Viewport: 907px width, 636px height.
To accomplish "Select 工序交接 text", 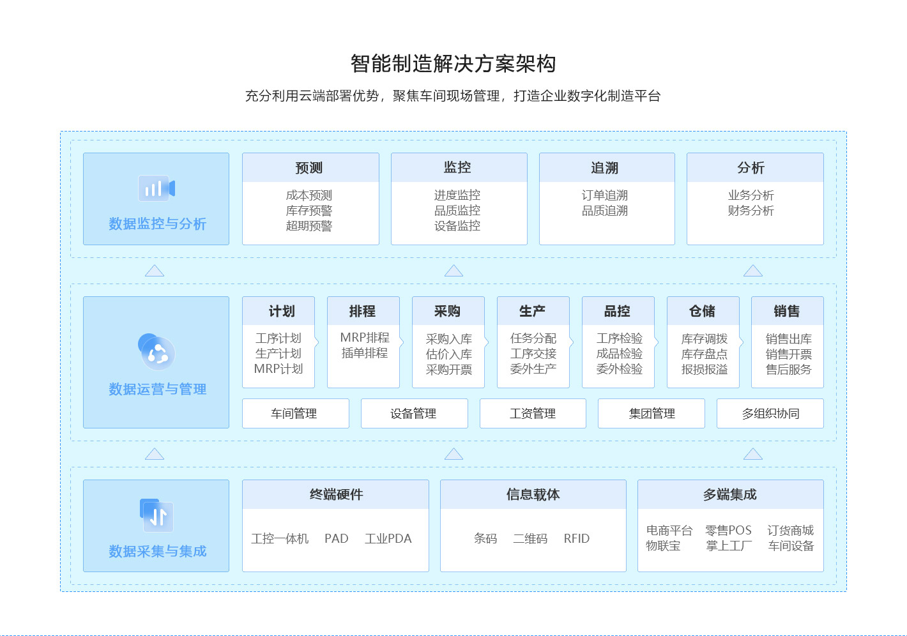I will [533, 354].
